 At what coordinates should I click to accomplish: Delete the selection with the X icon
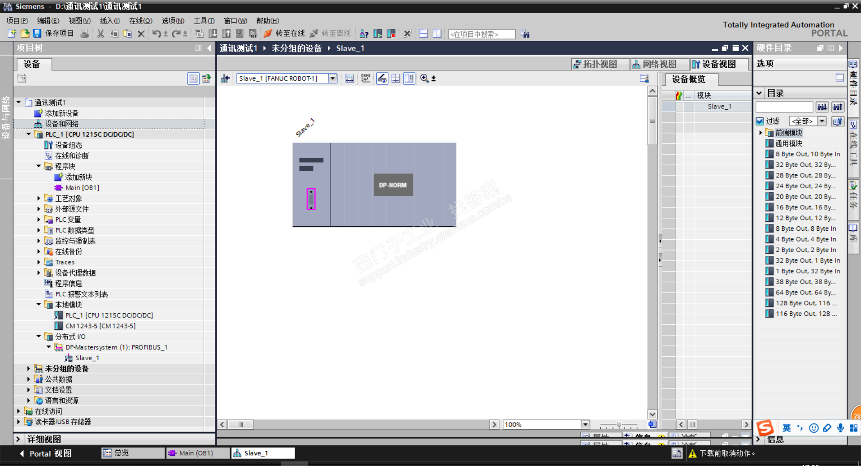click(141, 34)
